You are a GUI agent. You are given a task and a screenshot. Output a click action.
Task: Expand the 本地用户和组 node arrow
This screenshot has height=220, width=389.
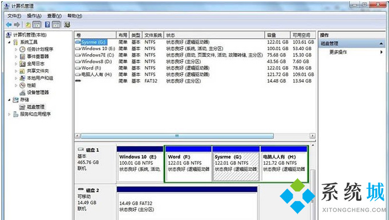(x=16, y=78)
